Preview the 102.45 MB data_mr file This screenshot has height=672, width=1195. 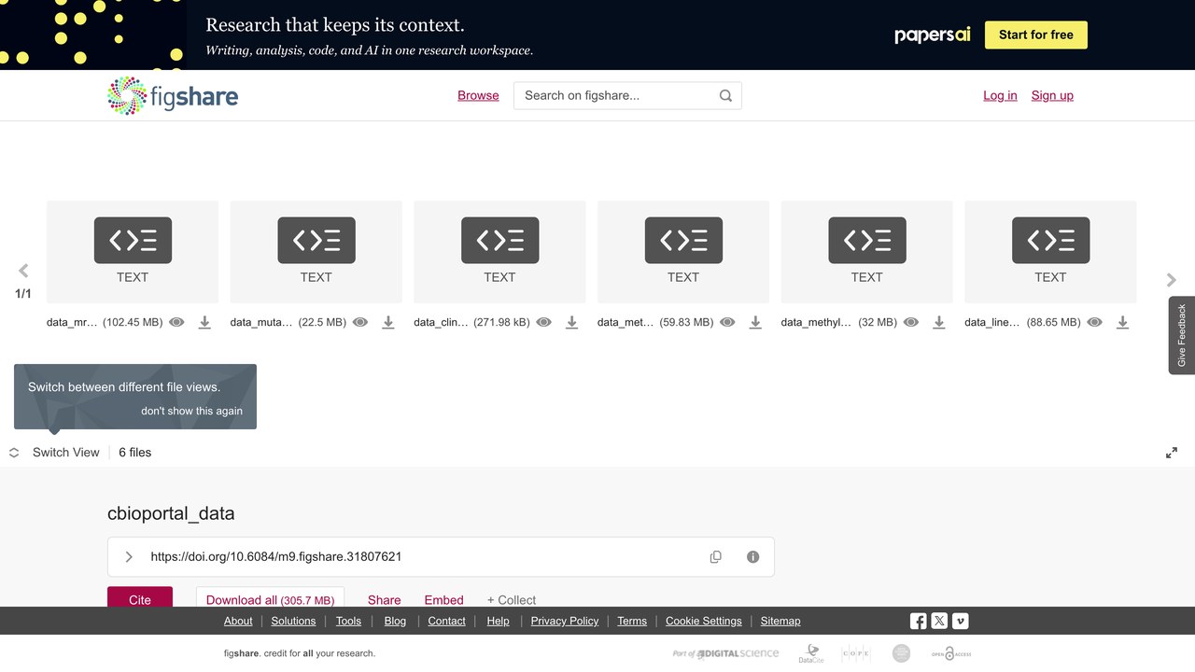tap(176, 322)
